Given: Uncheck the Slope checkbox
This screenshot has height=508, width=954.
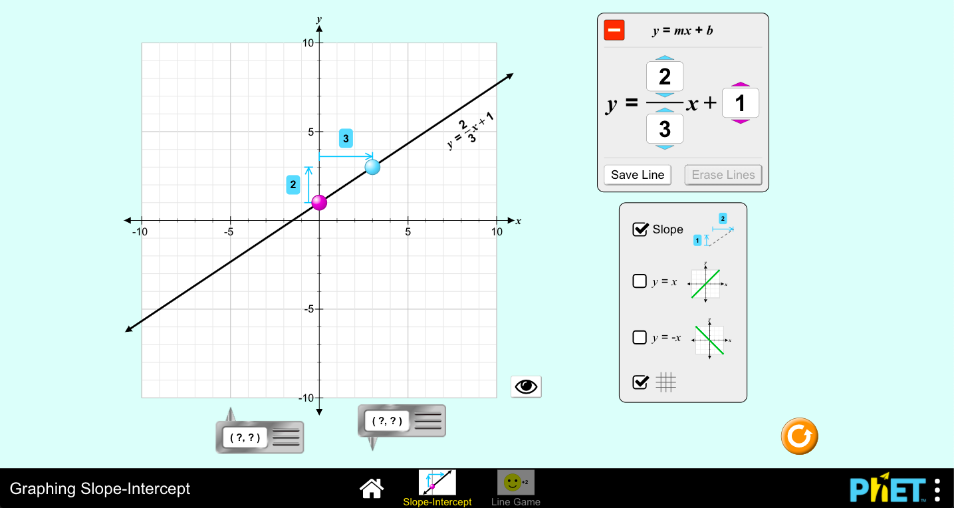Looking at the screenshot, I should point(640,229).
